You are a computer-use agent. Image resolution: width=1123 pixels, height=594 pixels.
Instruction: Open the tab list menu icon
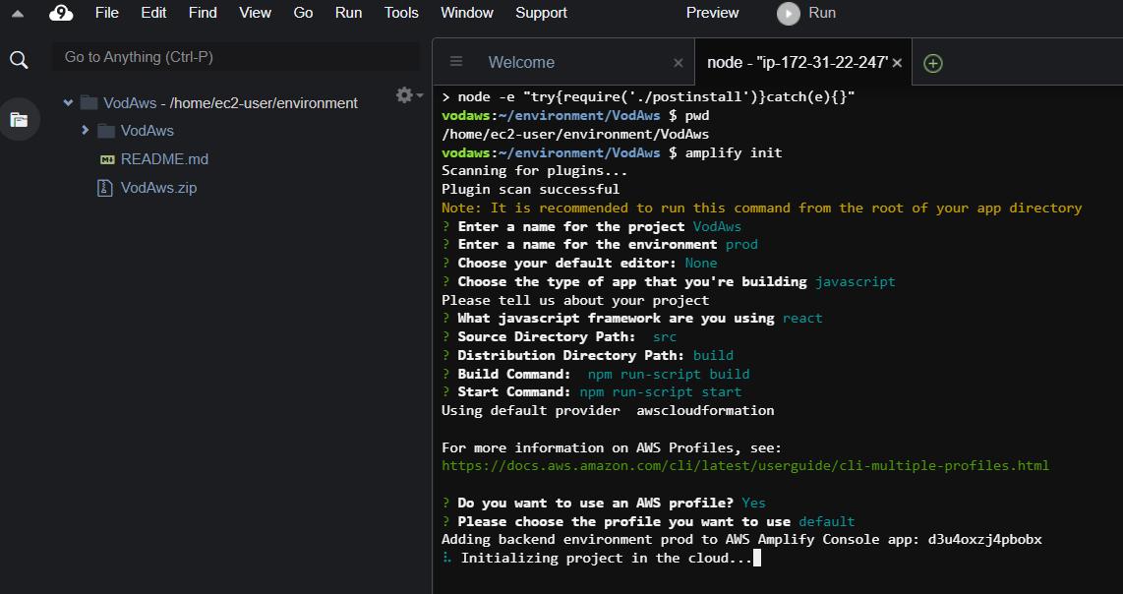point(456,62)
